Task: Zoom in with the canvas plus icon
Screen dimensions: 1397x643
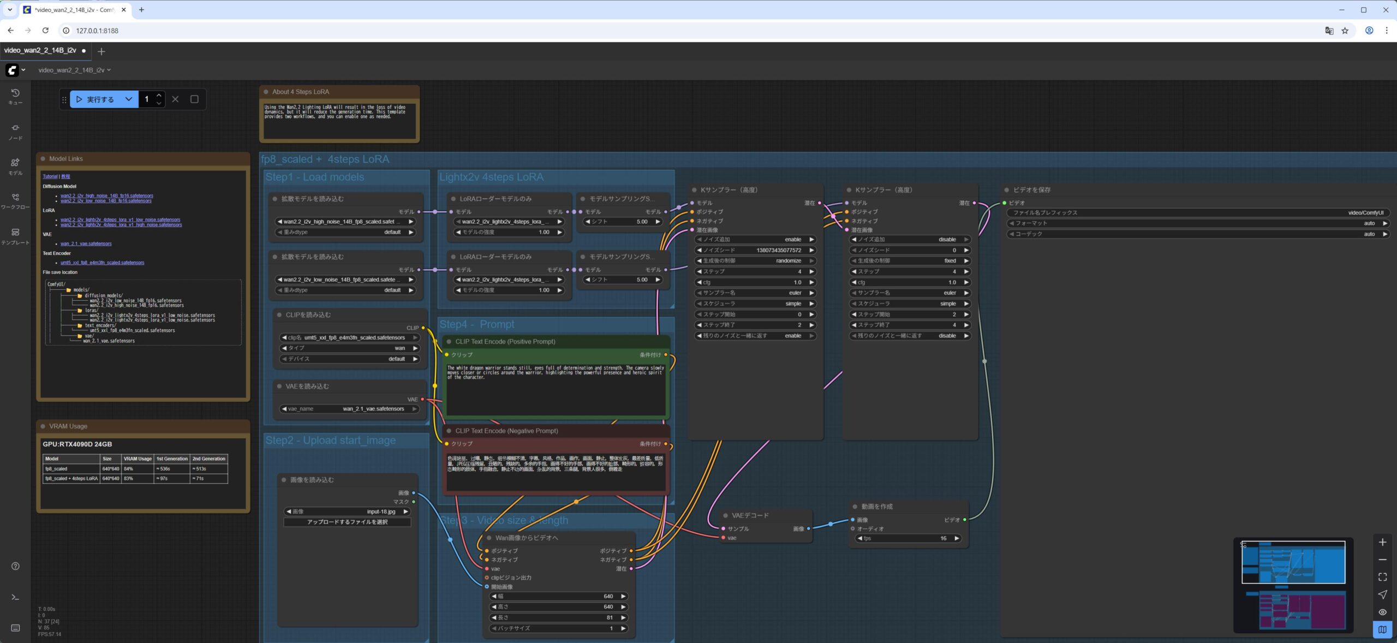Action: click(1382, 542)
